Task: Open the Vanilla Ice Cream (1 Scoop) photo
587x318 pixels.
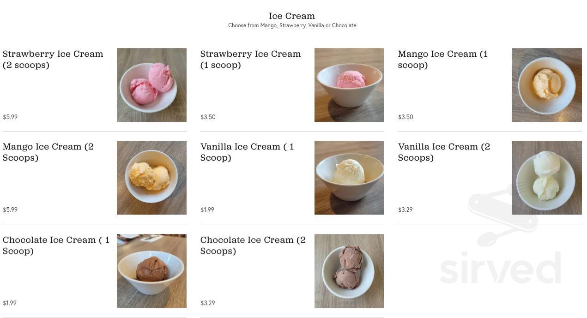Action: coord(349,178)
